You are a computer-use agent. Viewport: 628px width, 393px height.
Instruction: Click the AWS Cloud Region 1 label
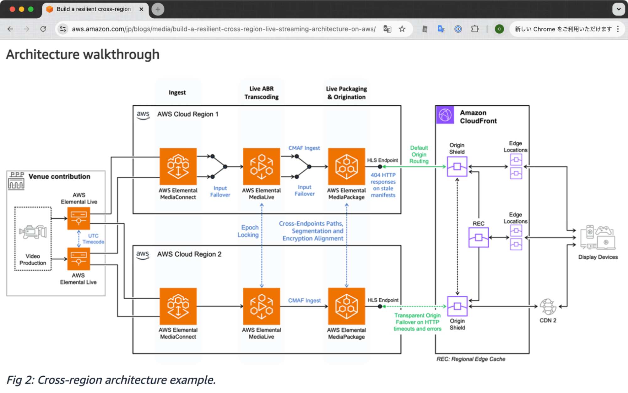pos(187,114)
